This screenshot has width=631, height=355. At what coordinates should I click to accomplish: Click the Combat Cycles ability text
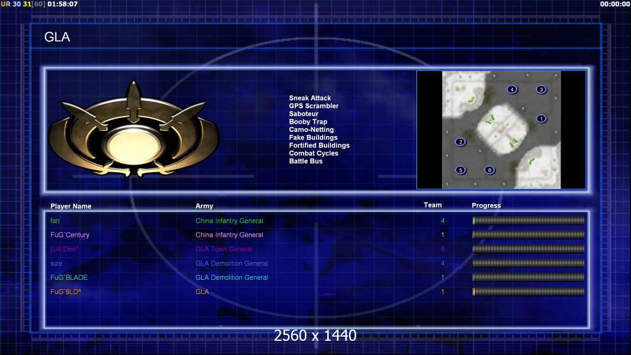[x=314, y=153]
